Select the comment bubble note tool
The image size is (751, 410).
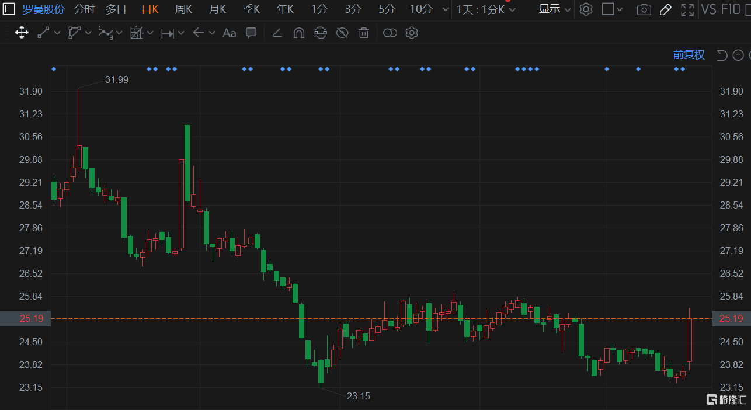point(251,33)
